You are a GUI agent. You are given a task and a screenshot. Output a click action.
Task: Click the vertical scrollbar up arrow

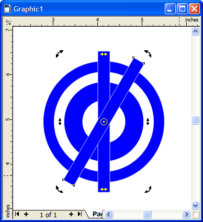(195, 31)
